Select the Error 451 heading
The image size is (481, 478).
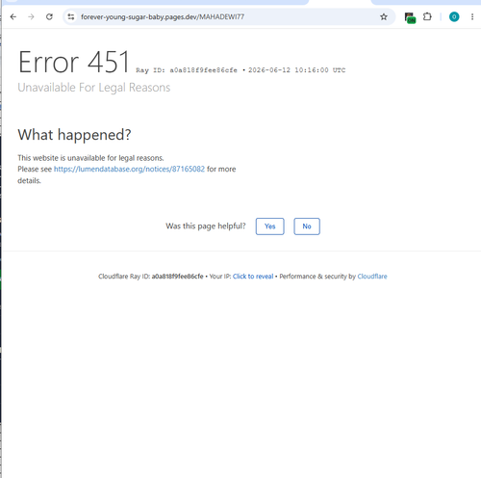tap(74, 62)
